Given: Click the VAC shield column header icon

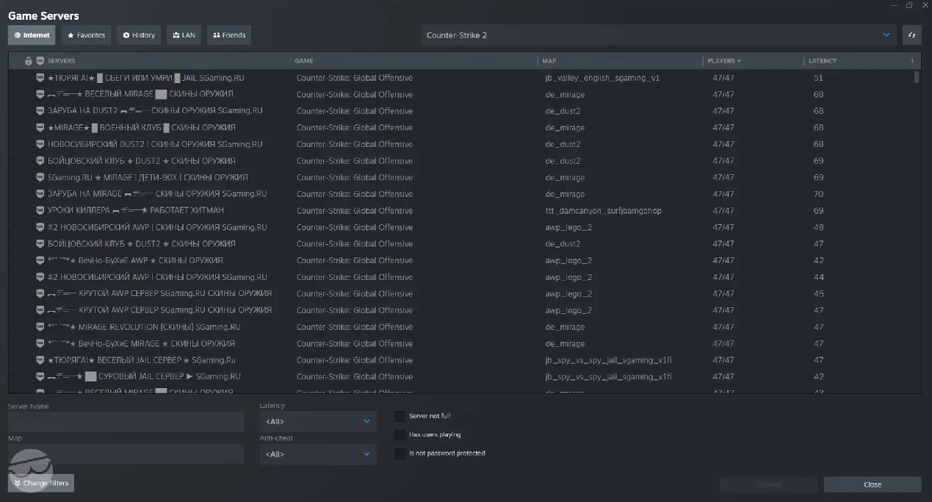Looking at the screenshot, I should click(x=40, y=61).
